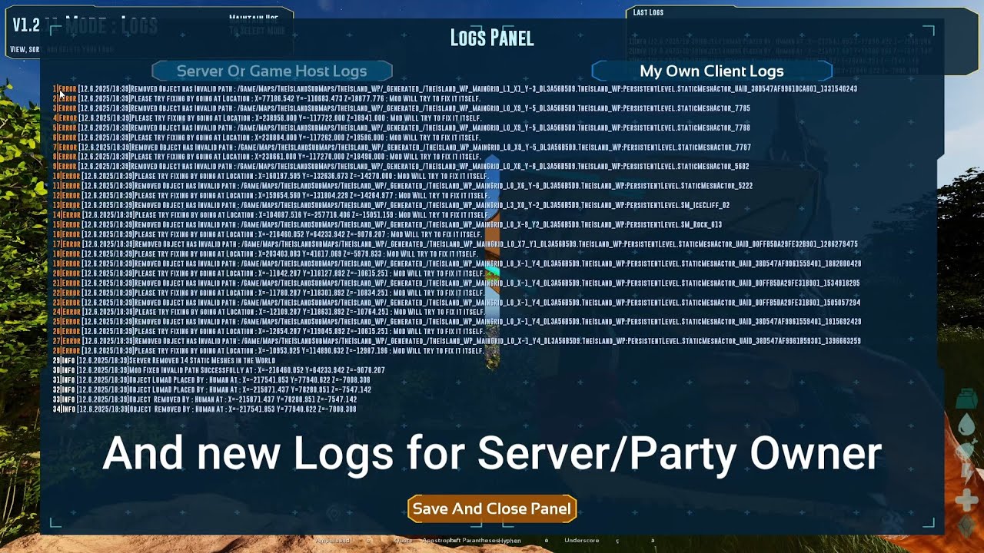The image size is (984, 553).
Task: Select log line with Z=18941.000 location
Action: 267,118
